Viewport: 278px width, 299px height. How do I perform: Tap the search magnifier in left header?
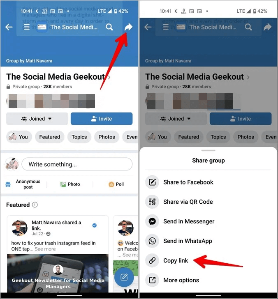point(109,27)
